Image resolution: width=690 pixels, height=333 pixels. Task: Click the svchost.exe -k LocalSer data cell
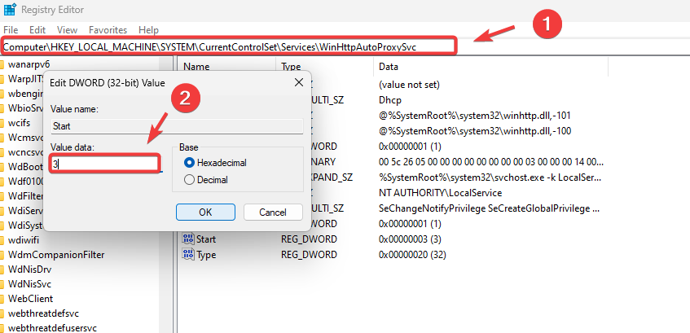(x=490, y=177)
